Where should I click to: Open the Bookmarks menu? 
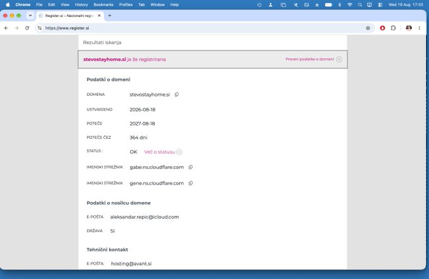tap(103, 4)
